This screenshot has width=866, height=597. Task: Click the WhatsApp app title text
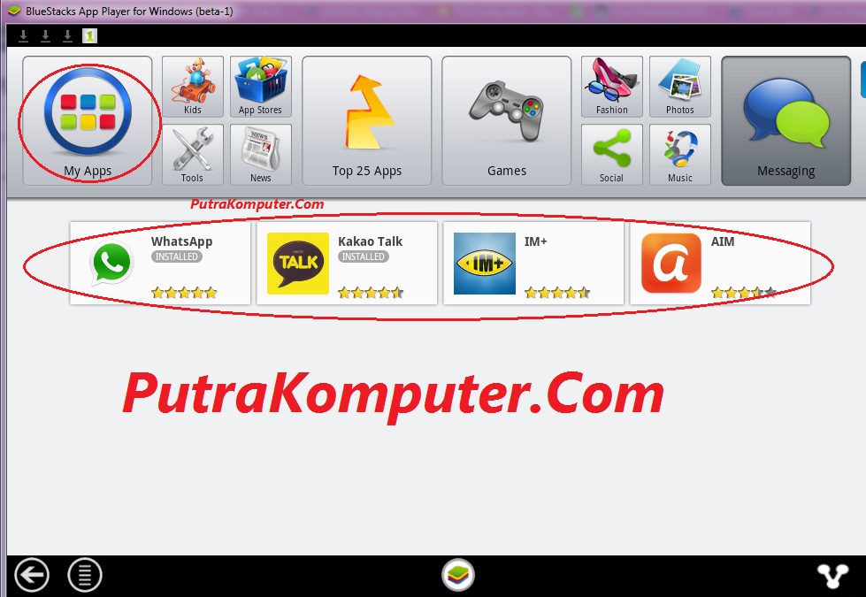[181, 241]
